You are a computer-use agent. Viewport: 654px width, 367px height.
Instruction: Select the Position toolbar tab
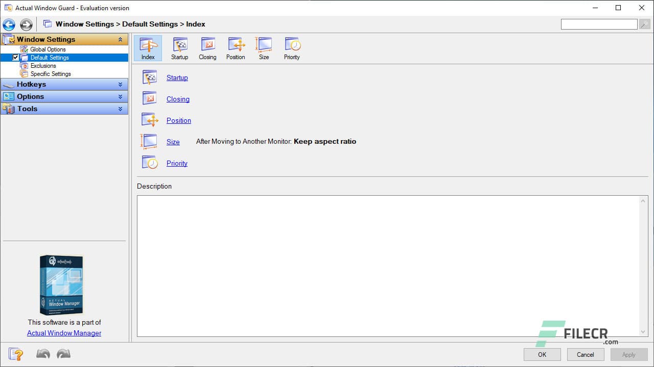point(236,48)
